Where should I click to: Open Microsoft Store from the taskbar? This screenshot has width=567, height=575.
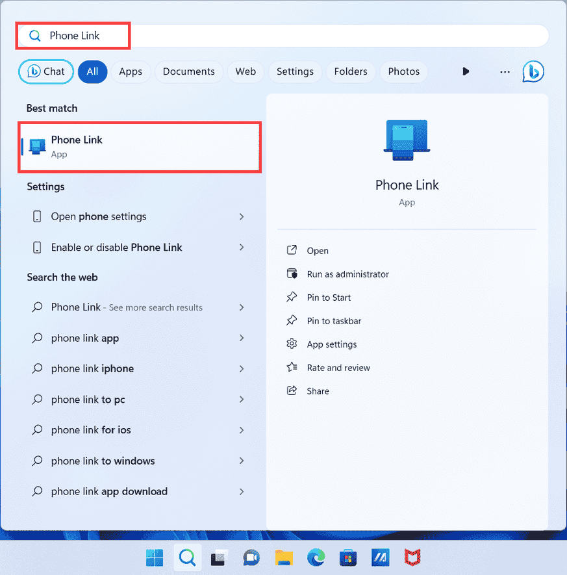point(348,558)
